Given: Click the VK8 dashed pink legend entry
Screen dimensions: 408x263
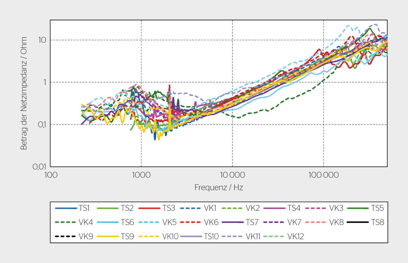Looking at the screenshot, I should [324, 222].
